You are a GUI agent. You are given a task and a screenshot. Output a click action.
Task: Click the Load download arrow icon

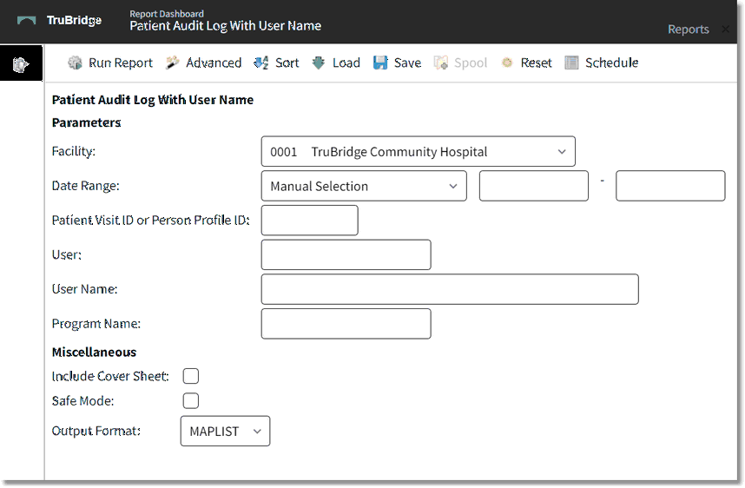[x=319, y=63]
